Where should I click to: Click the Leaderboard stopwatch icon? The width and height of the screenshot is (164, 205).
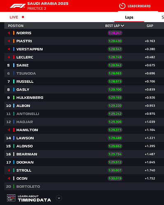click(x=122, y=6)
